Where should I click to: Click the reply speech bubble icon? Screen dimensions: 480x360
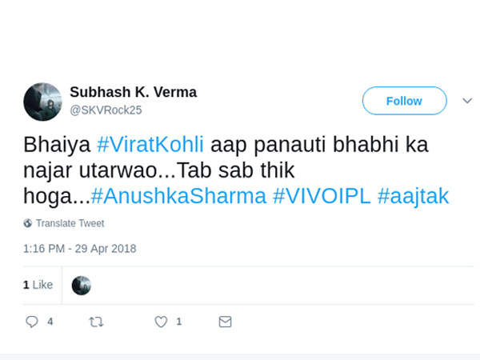32,322
